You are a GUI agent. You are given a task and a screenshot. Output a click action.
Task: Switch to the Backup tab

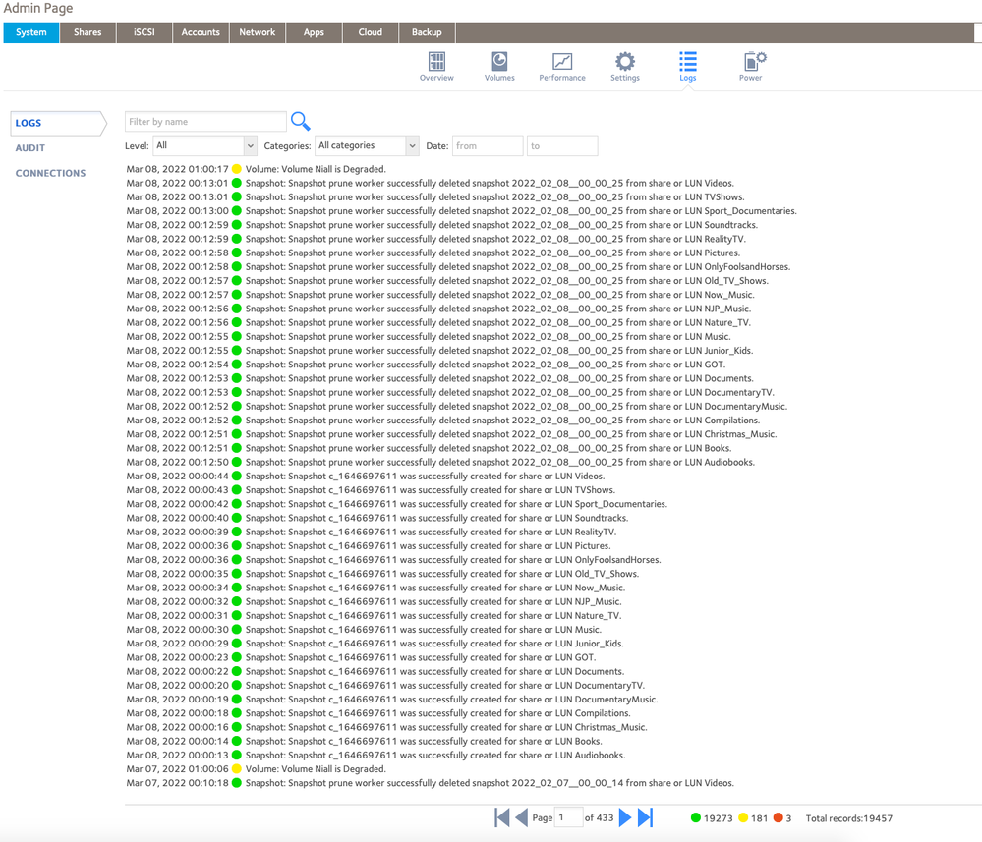coord(426,31)
